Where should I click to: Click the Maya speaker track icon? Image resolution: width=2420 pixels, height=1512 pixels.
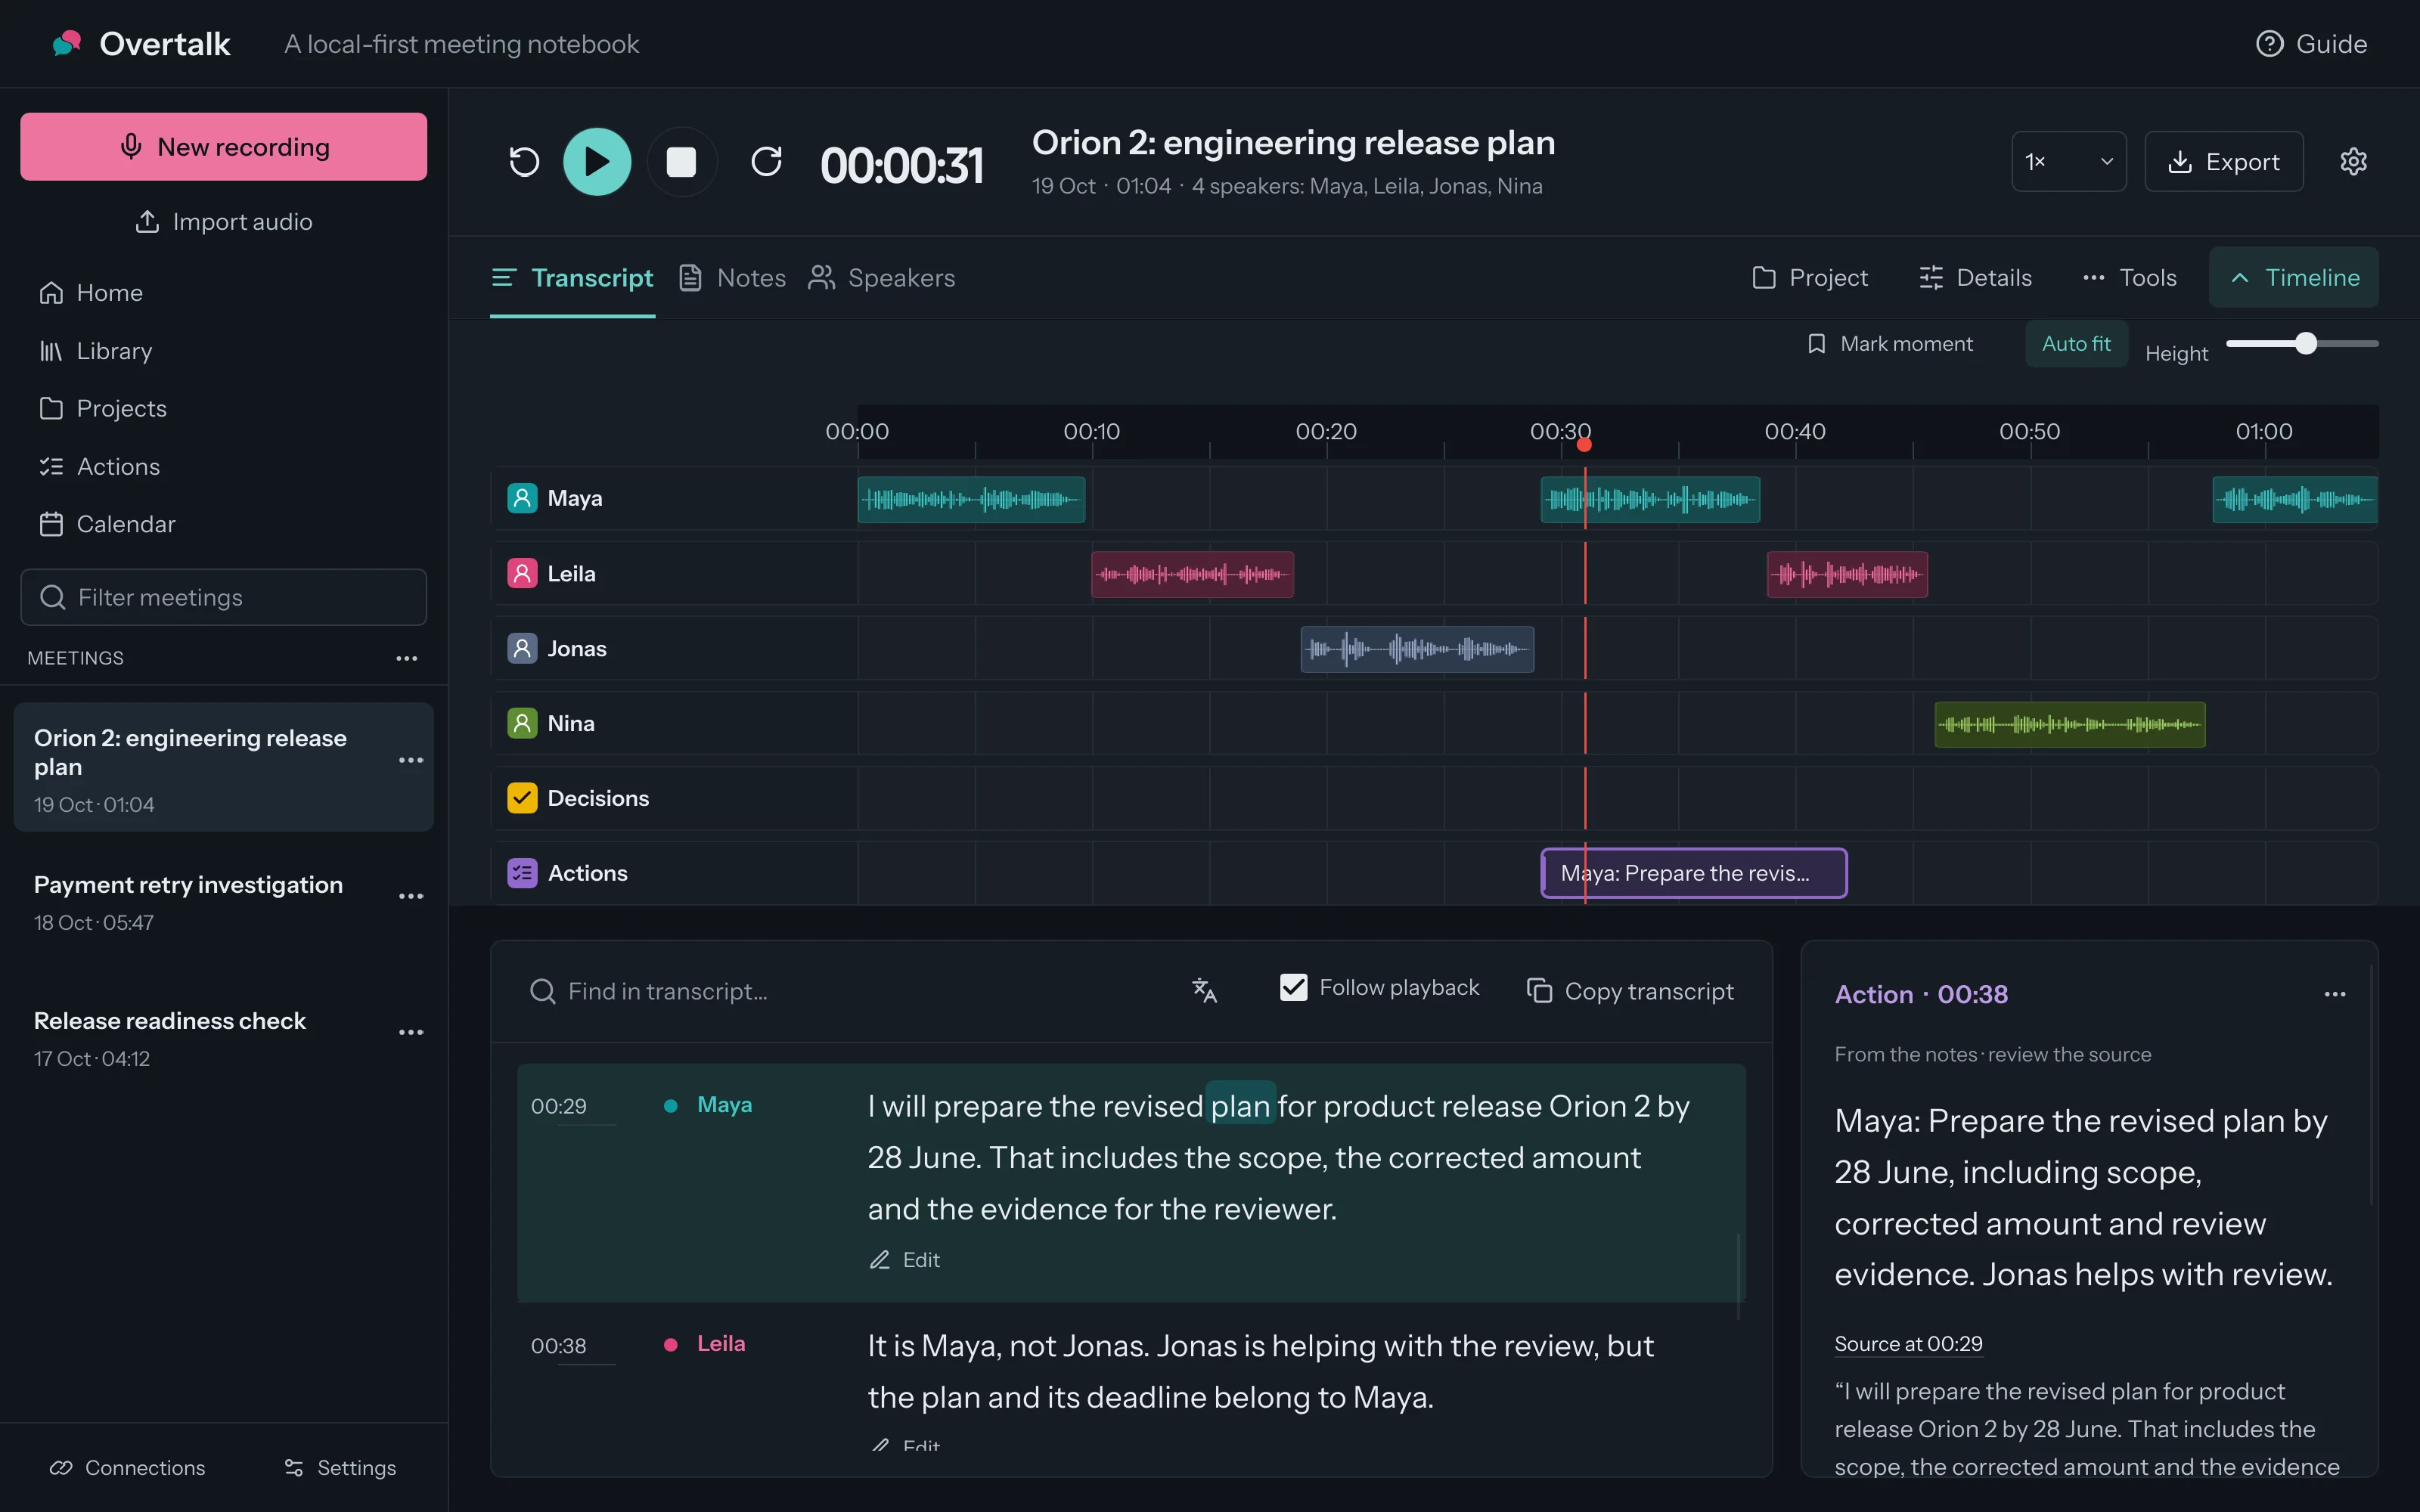[x=522, y=498]
